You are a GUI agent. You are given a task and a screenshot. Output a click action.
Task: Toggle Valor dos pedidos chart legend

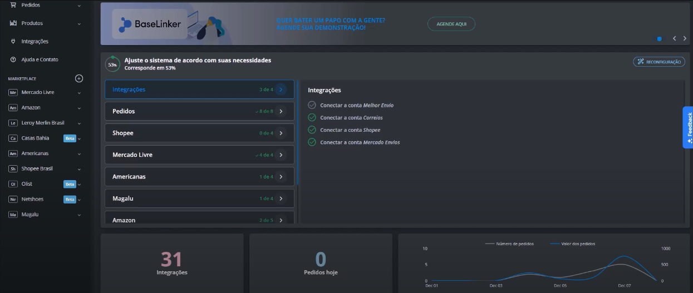pos(572,244)
